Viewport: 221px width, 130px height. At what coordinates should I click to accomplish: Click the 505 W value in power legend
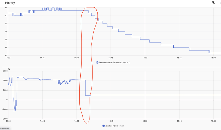[121, 126]
